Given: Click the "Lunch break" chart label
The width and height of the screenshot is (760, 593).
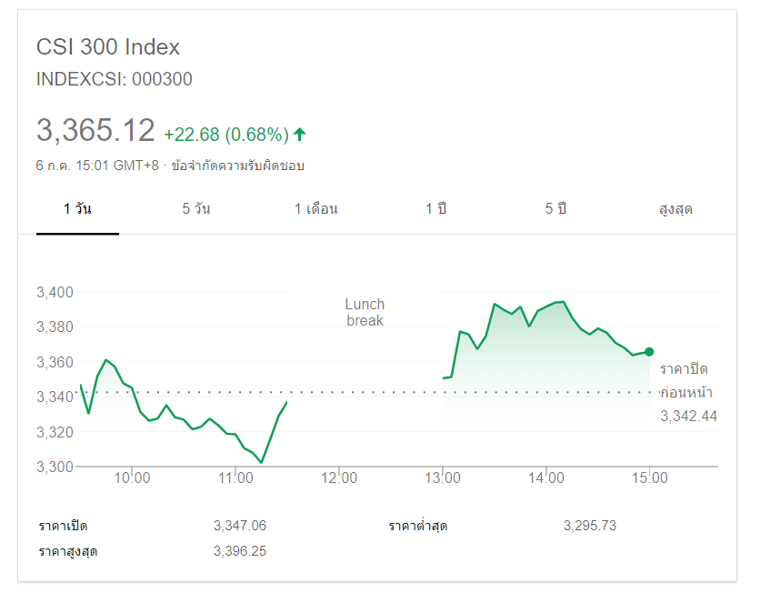Looking at the screenshot, I should tap(365, 312).
